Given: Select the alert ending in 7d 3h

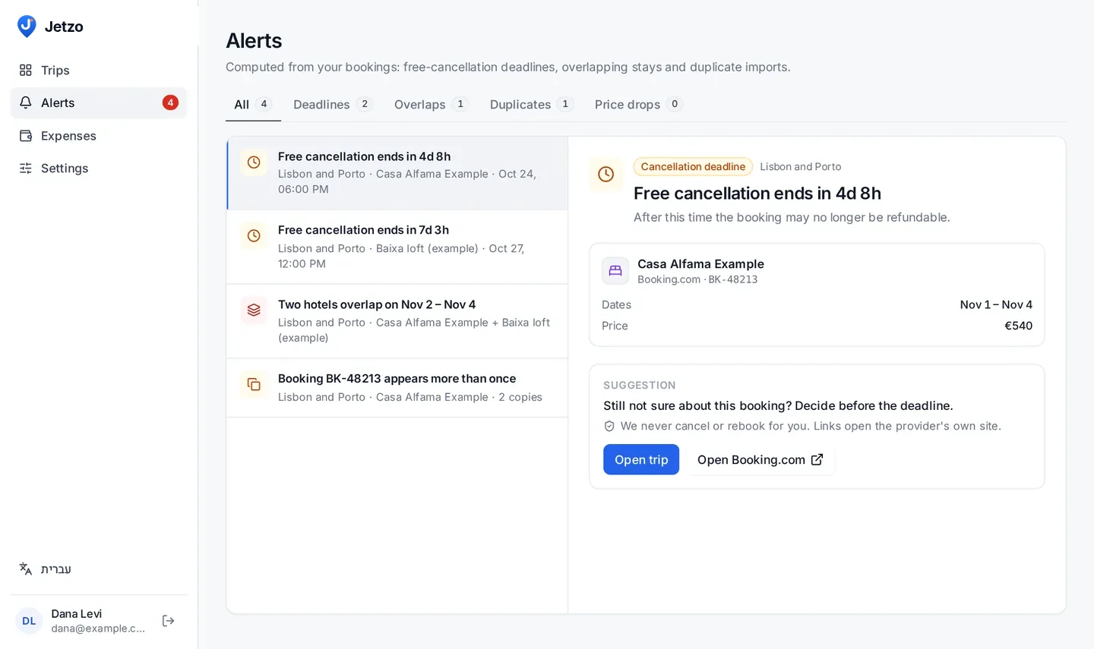Looking at the screenshot, I should [x=397, y=247].
